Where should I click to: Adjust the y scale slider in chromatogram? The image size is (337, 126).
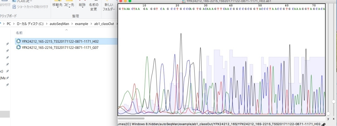(x=328, y=113)
